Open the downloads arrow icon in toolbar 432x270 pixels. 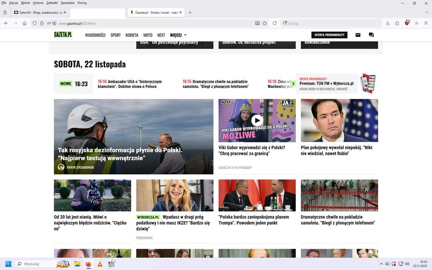click(388, 23)
